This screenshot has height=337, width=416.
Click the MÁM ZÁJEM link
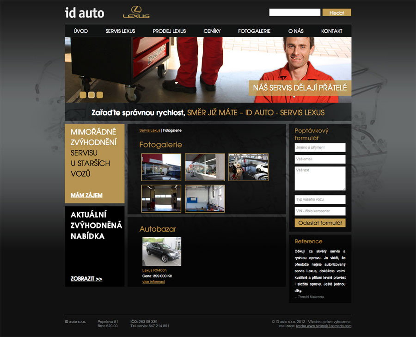click(86, 195)
